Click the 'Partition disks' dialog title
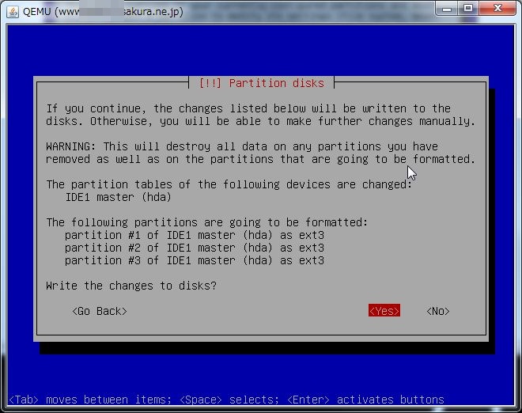The height and width of the screenshot is (413, 522). click(x=261, y=83)
